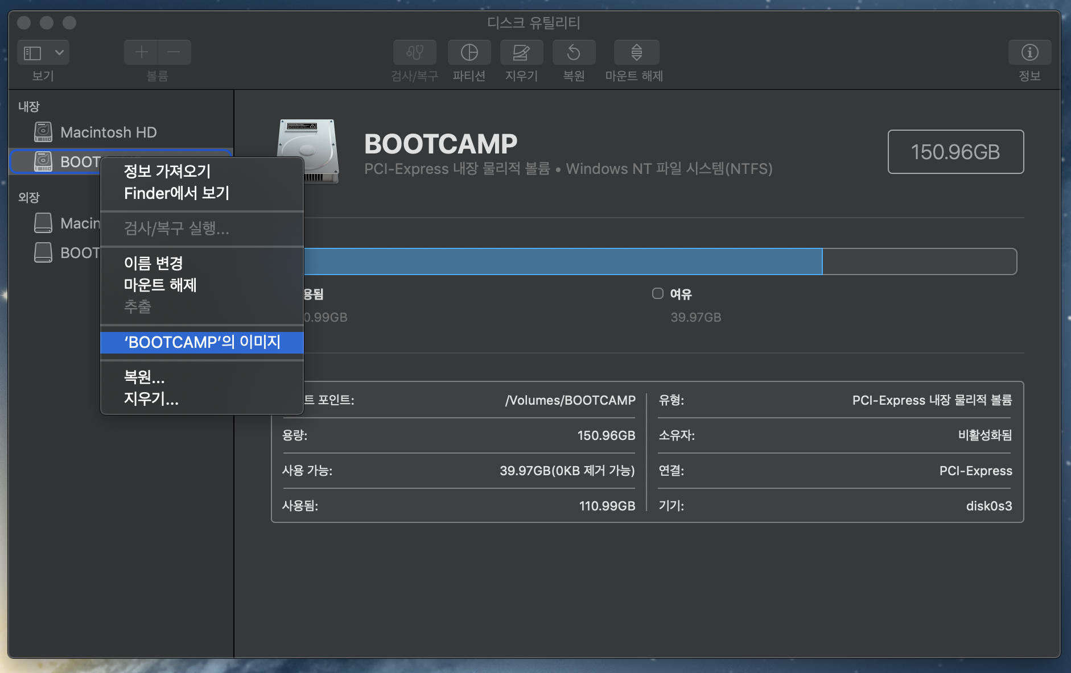
Task: Click the remove volume minus button
Action: point(174,52)
